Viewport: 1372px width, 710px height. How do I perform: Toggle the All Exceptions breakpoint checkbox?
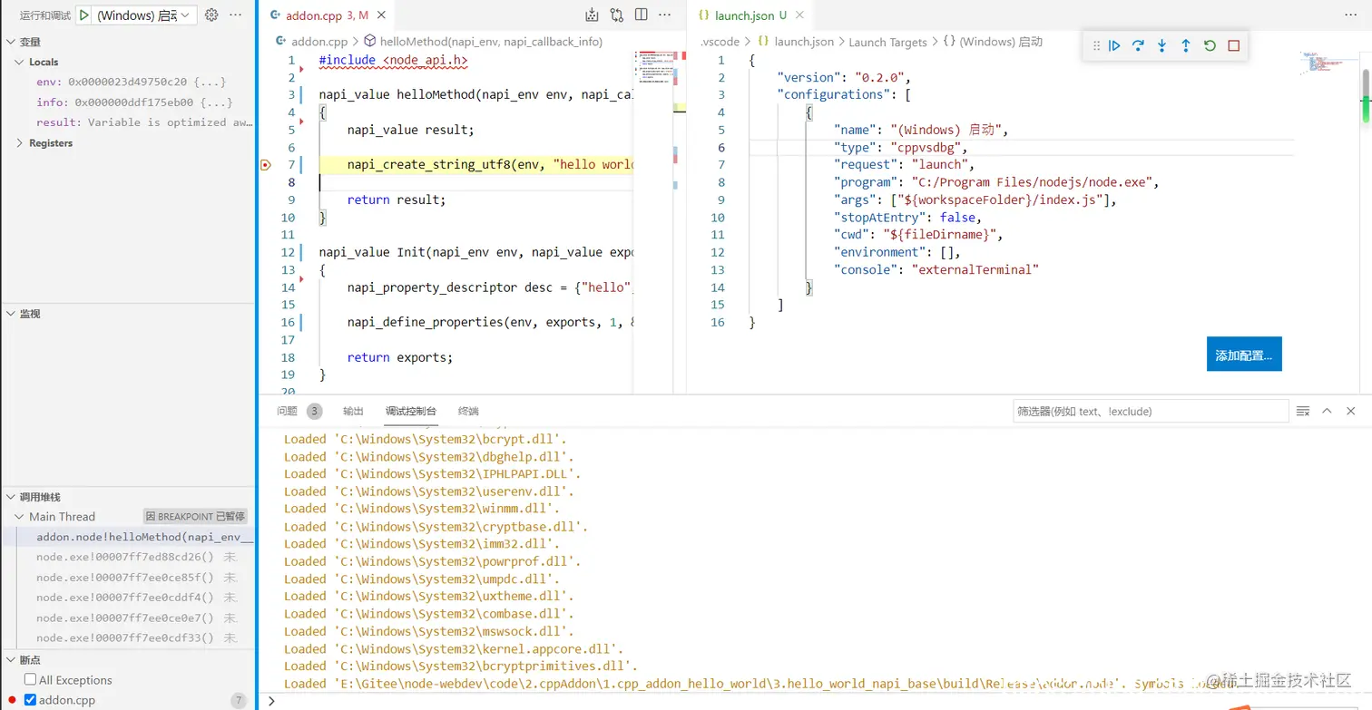(x=30, y=680)
